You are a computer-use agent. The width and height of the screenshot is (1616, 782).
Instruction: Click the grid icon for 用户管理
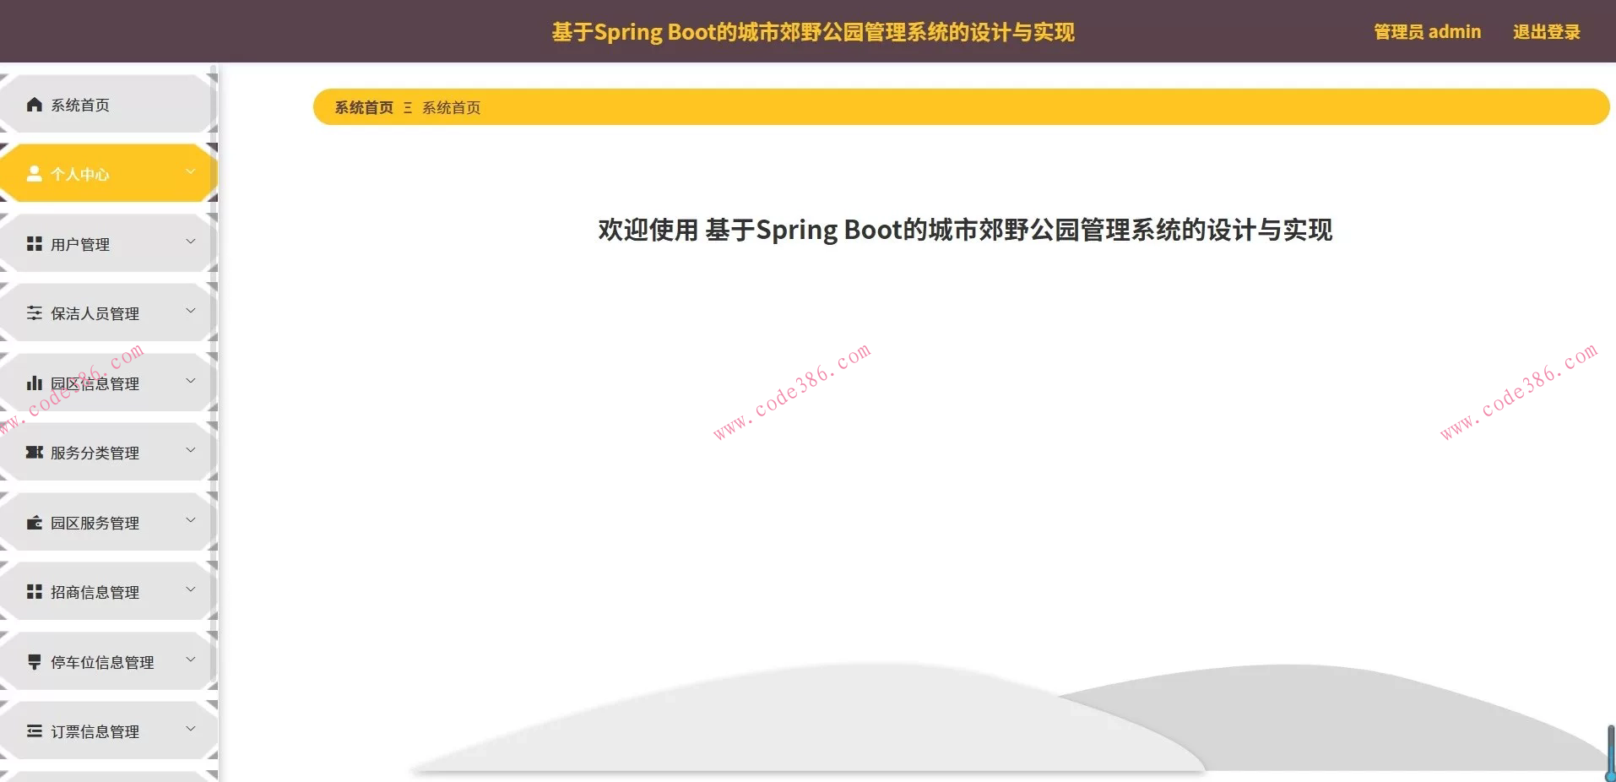pos(34,243)
